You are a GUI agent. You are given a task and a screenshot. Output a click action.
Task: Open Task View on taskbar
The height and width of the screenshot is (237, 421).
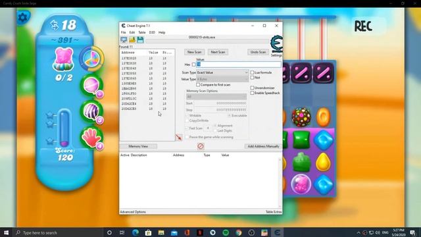(x=122, y=232)
